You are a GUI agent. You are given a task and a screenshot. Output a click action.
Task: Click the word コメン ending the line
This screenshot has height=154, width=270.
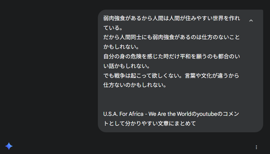point(231,114)
